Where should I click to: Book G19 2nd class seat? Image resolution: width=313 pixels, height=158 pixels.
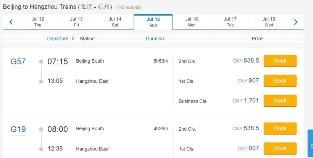(x=280, y=128)
